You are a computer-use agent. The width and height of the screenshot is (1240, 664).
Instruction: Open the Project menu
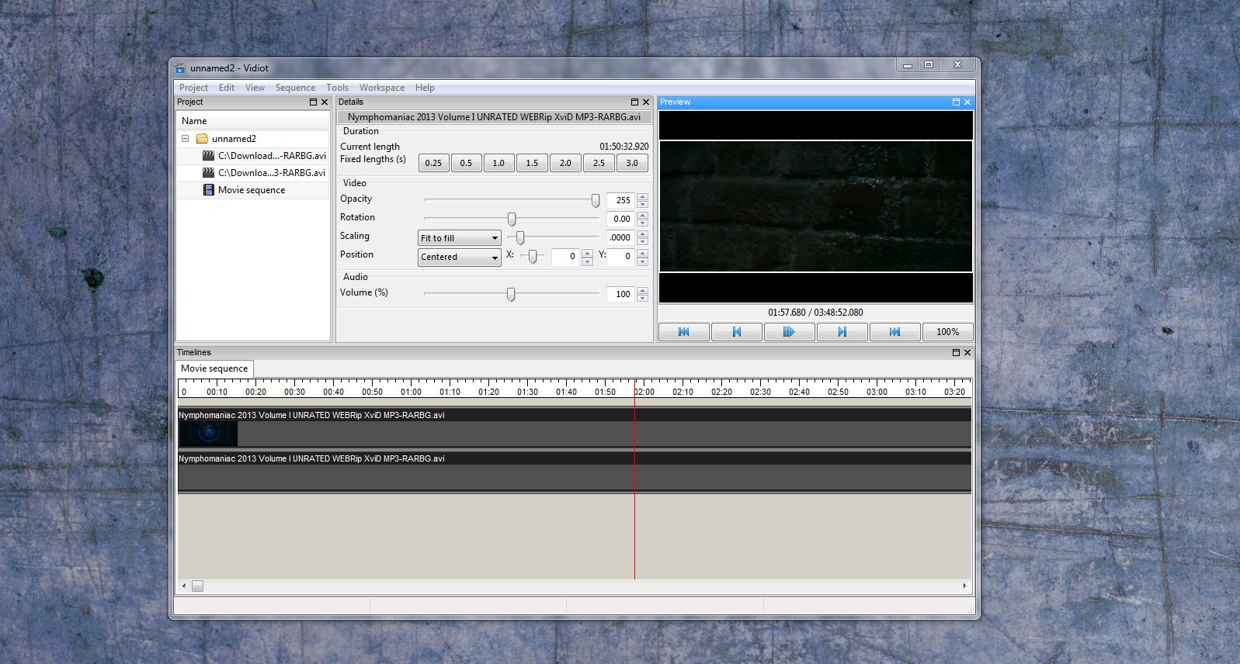[x=193, y=88]
